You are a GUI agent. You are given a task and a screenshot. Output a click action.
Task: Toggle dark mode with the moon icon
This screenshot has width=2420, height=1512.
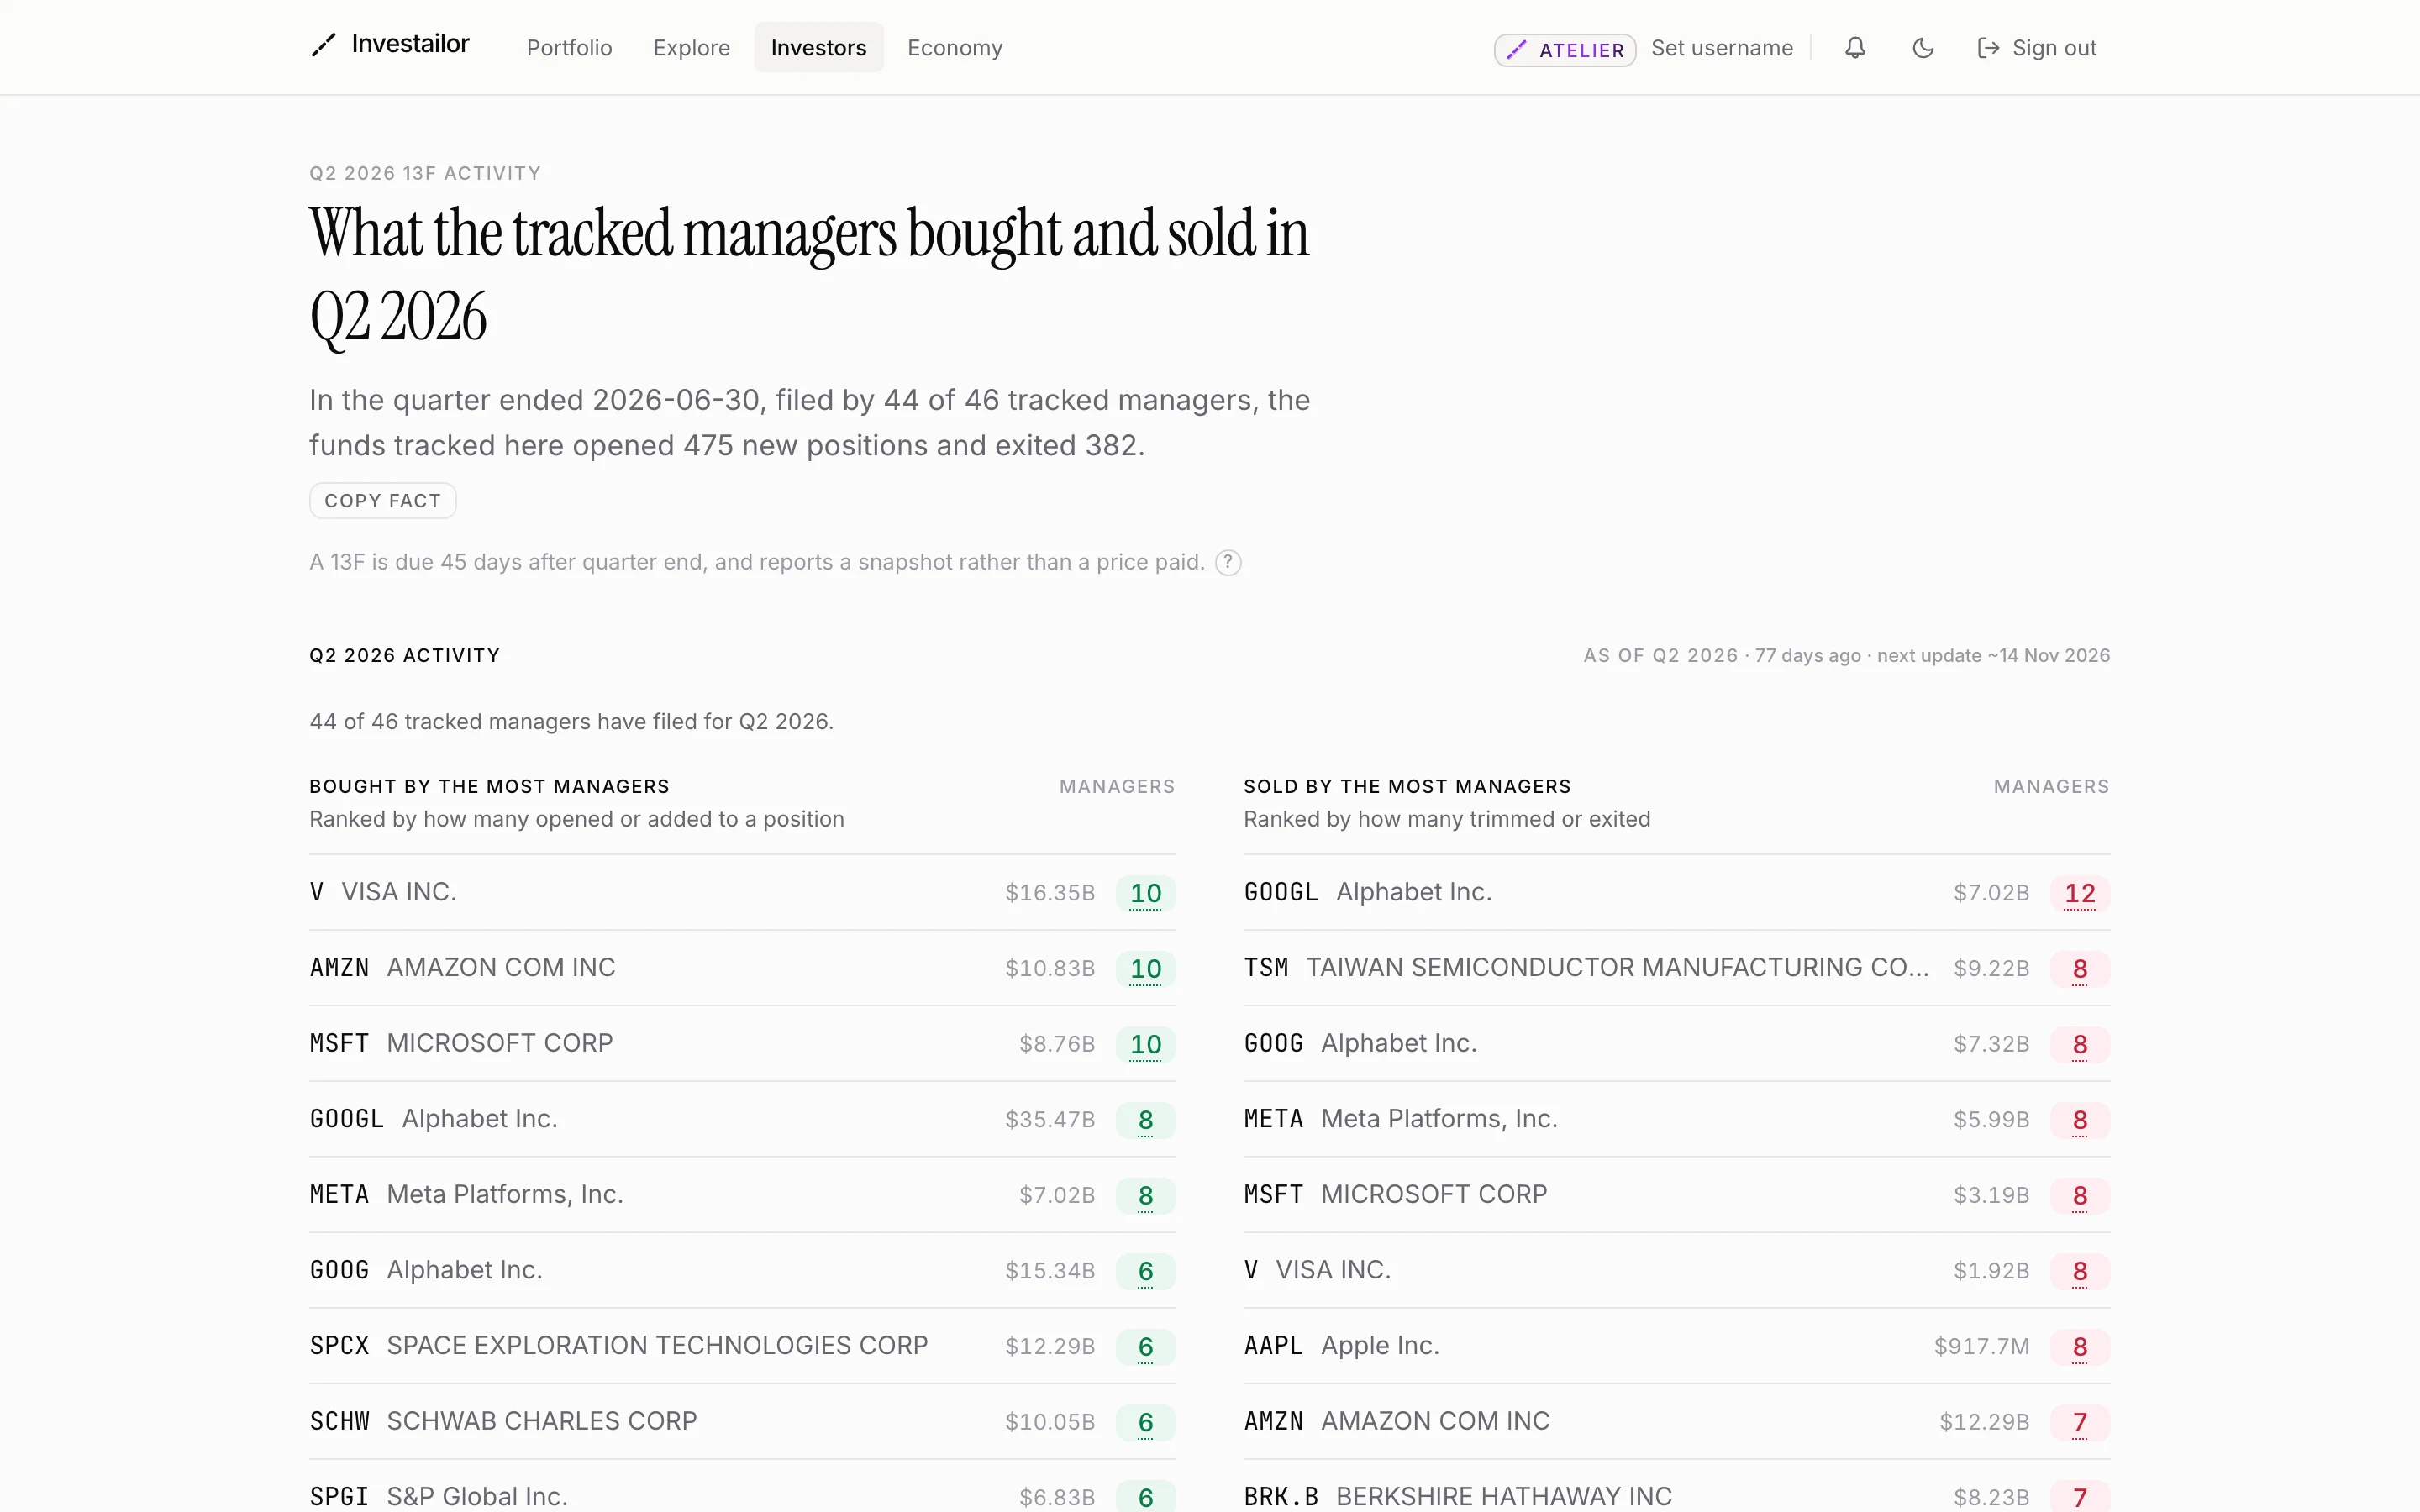pos(1923,48)
